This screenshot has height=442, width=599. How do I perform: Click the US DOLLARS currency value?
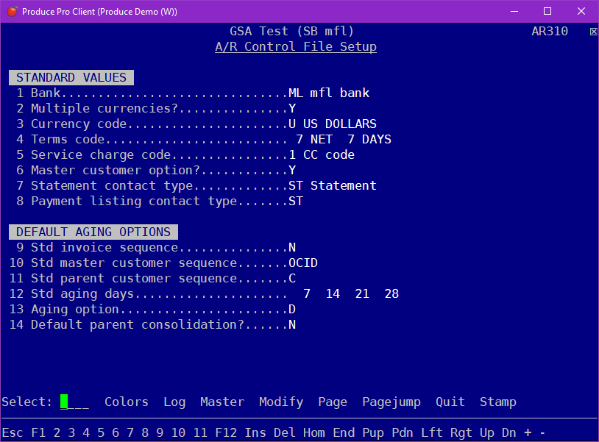340,124
